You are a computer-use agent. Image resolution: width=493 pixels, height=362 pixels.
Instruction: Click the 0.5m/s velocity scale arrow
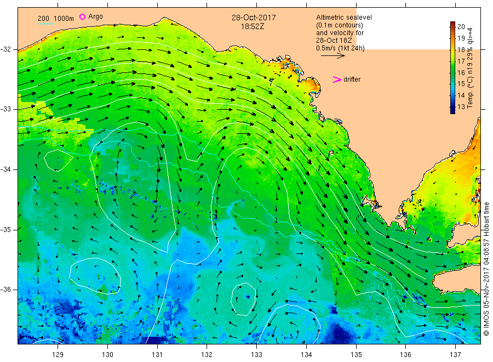point(333,56)
